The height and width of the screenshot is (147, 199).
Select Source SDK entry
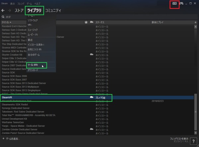pyautogui.click(x=8, y=72)
